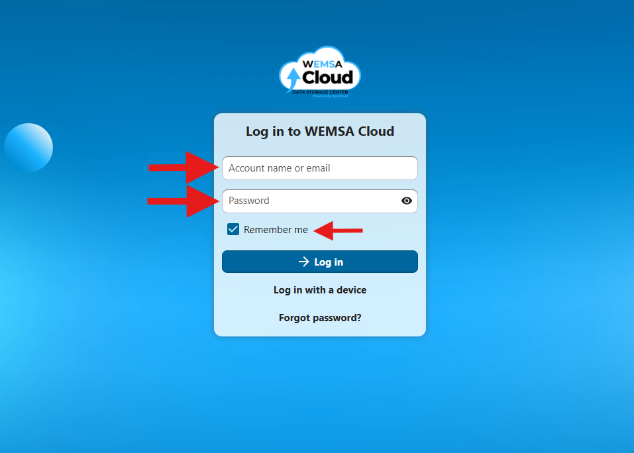Viewport: 634px width, 453px height.
Task: Click the word Cloud in the logo
Action: click(x=327, y=77)
